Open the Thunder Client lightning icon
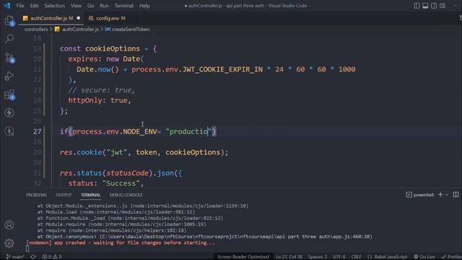462x260 pixels. (9, 113)
